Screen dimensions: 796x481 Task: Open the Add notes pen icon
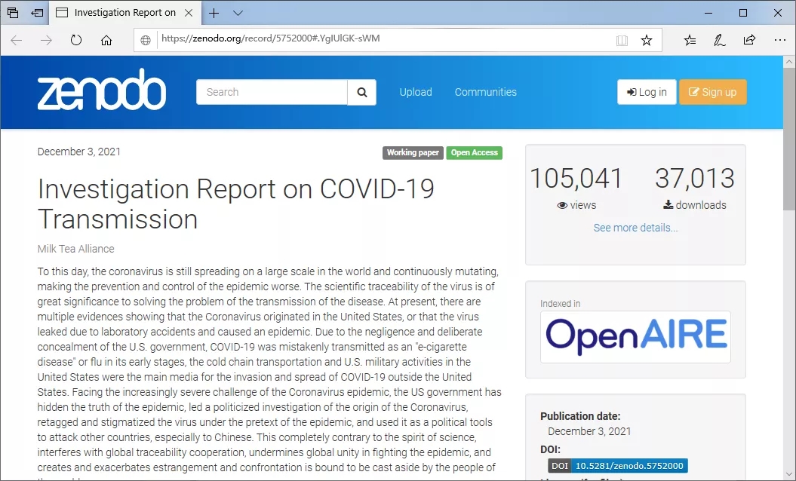(720, 41)
